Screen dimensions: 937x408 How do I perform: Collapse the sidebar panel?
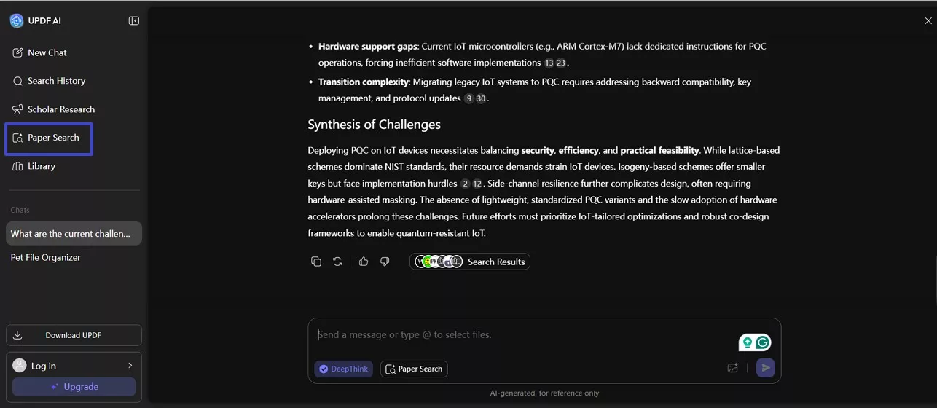(x=134, y=21)
